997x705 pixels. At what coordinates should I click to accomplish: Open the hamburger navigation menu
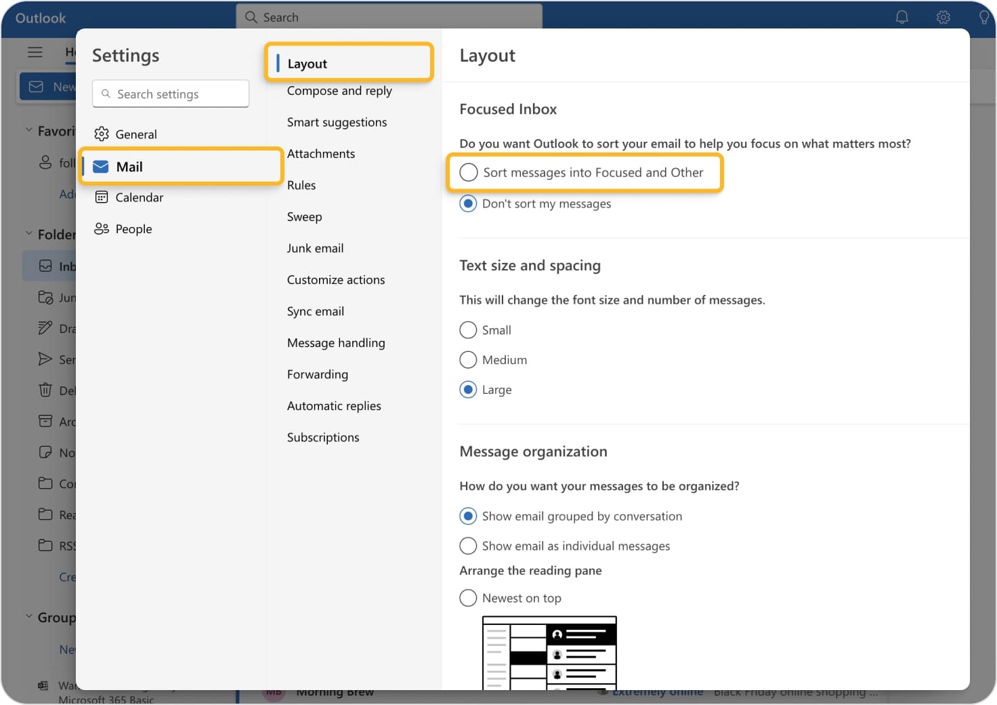click(x=35, y=52)
